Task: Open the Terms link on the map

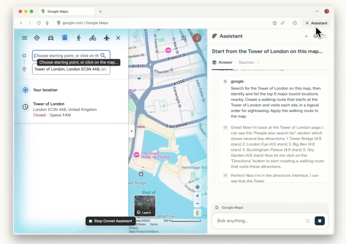Action: click(x=154, y=224)
